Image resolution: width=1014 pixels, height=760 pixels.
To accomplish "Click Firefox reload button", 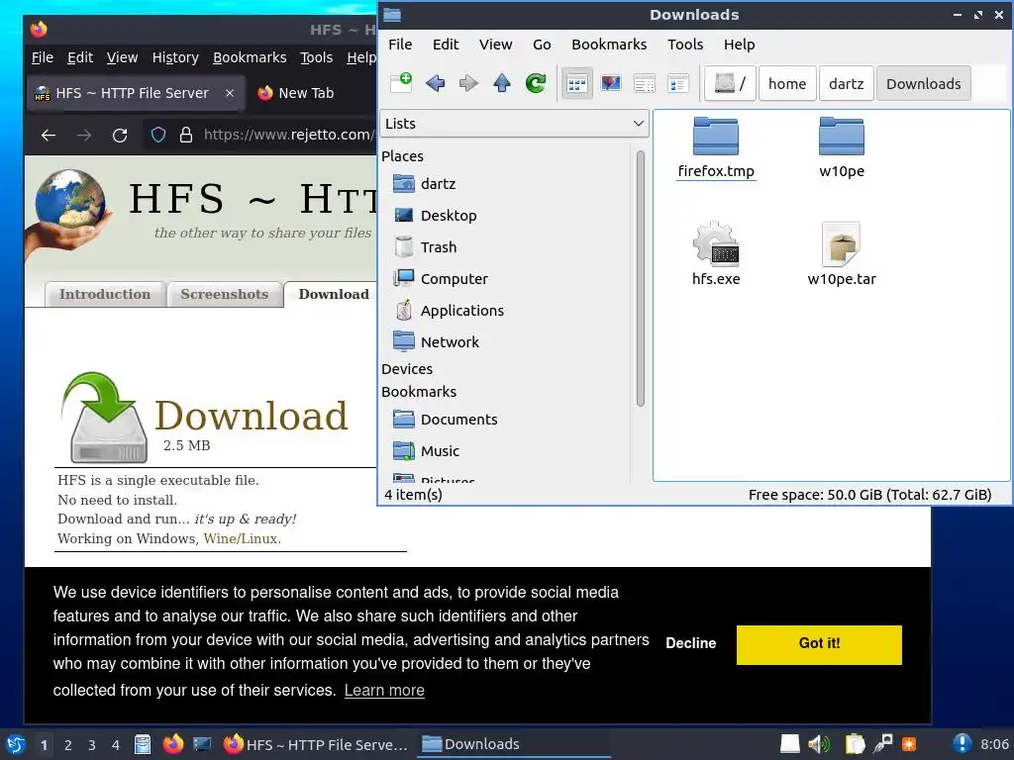I will [120, 135].
